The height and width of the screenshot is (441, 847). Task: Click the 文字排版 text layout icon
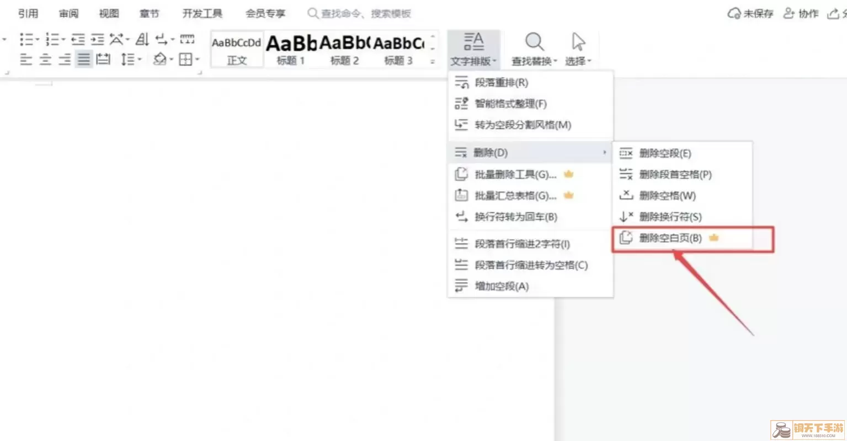(473, 42)
